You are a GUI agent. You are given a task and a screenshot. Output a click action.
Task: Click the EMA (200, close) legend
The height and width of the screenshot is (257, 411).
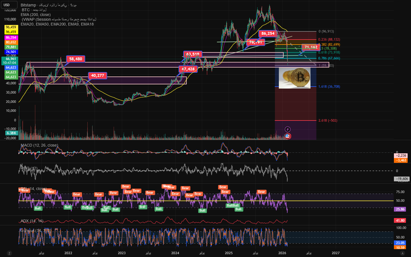coord(36,15)
